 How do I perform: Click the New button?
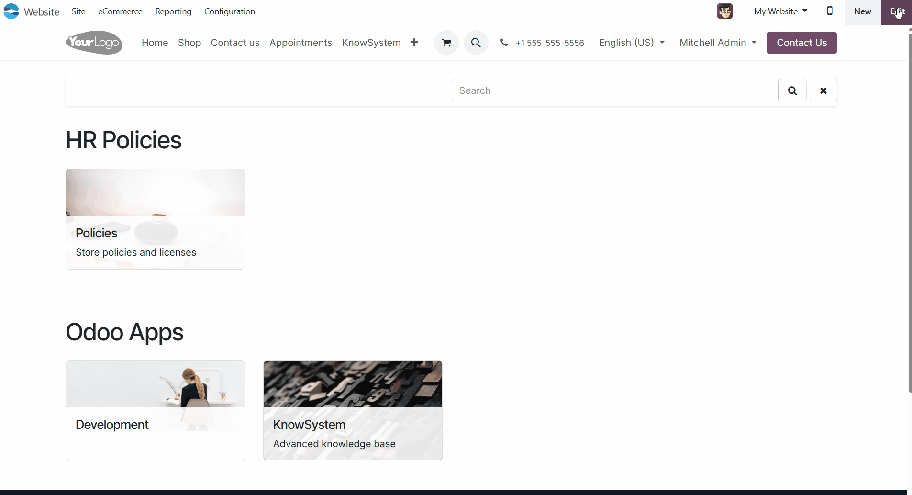click(x=862, y=11)
